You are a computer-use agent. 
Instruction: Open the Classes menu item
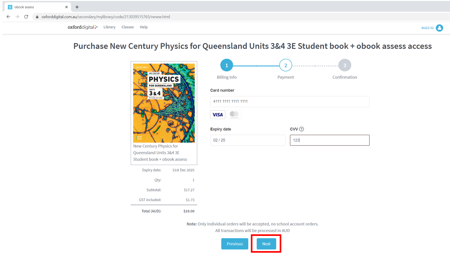pyautogui.click(x=127, y=27)
